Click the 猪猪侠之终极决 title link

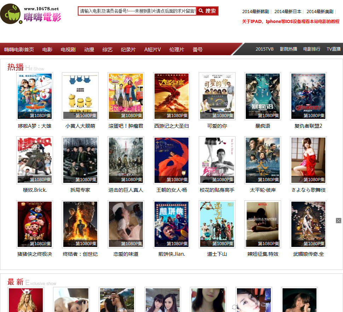[35, 254]
